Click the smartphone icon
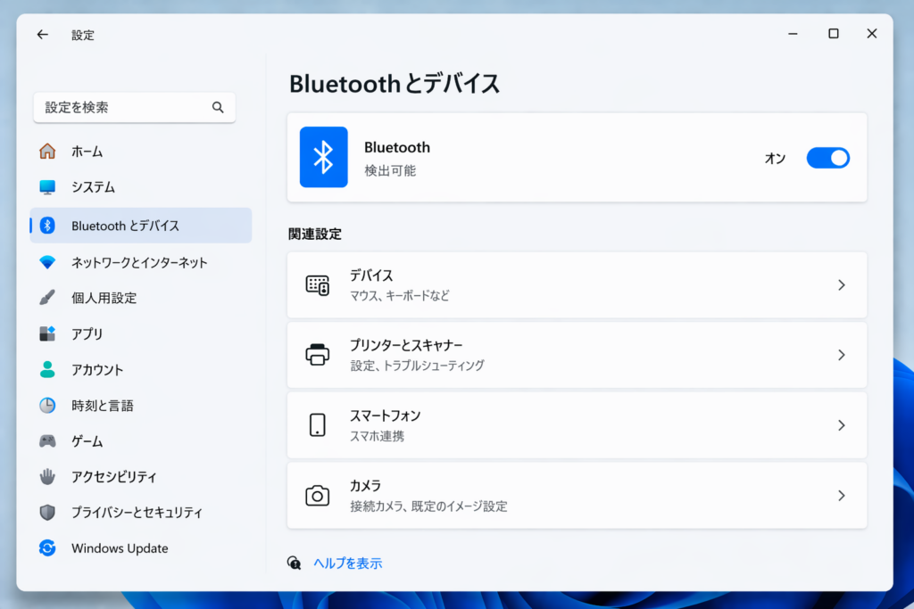 tap(318, 425)
